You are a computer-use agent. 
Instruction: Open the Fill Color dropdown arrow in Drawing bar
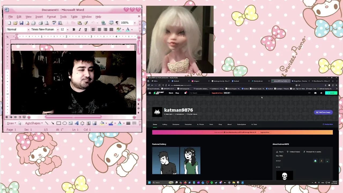pos(106,123)
